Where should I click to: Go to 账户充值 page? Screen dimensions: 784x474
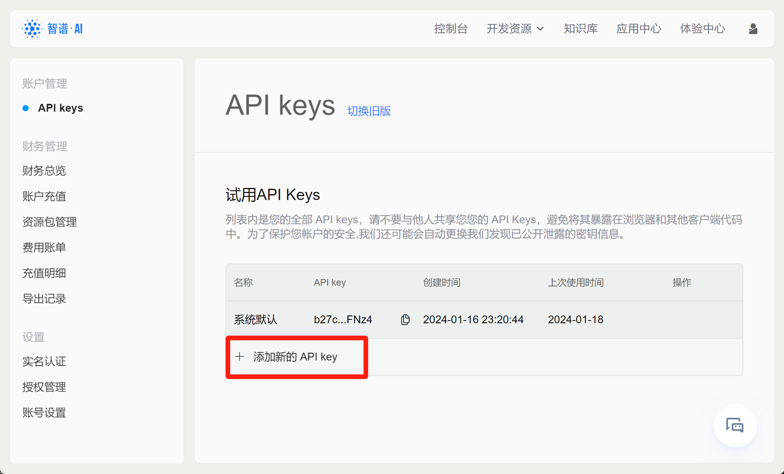(44, 196)
